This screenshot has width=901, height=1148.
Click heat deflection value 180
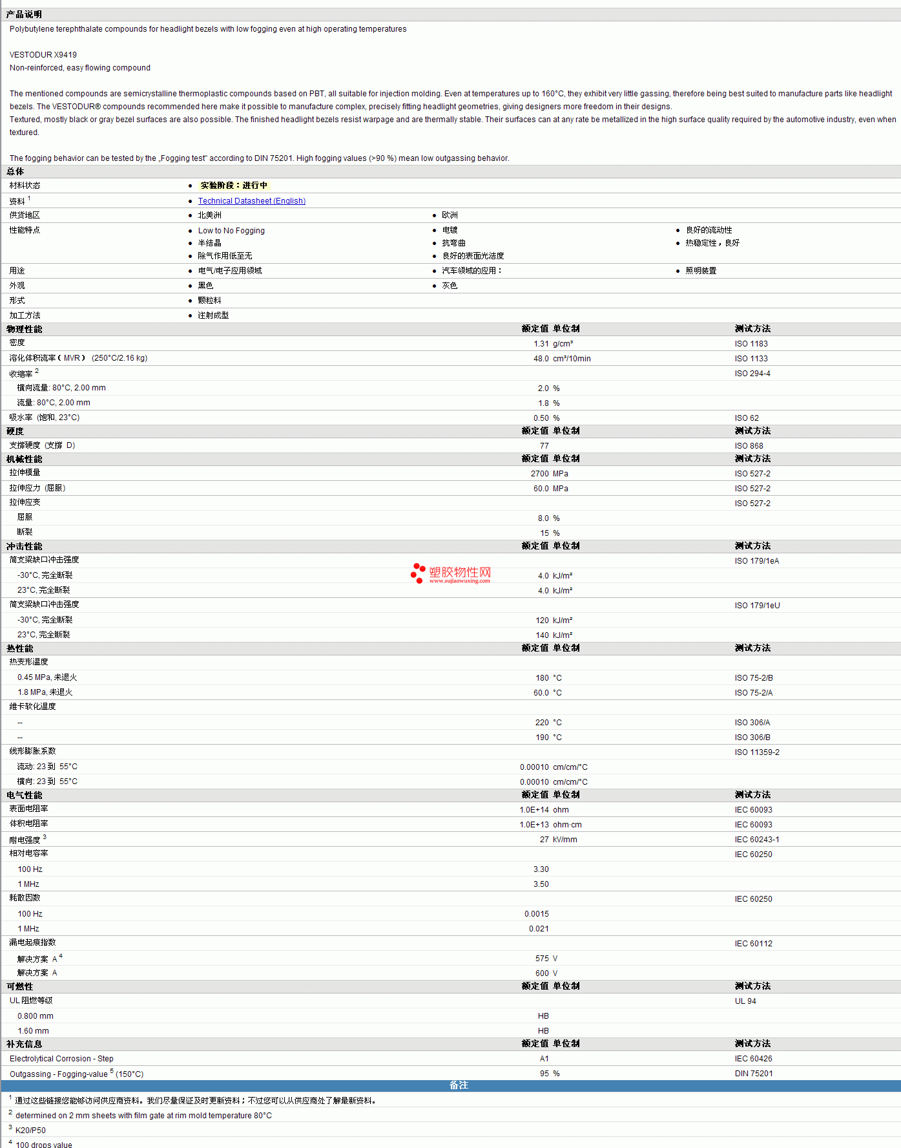point(543,678)
